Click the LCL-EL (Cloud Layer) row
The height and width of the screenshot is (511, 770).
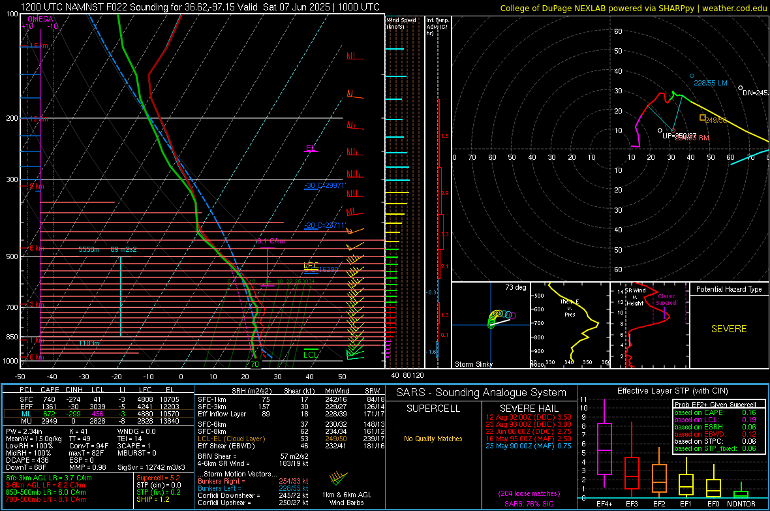coord(291,439)
